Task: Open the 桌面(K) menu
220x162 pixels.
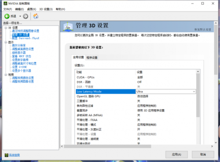Action: click(x=32, y=9)
